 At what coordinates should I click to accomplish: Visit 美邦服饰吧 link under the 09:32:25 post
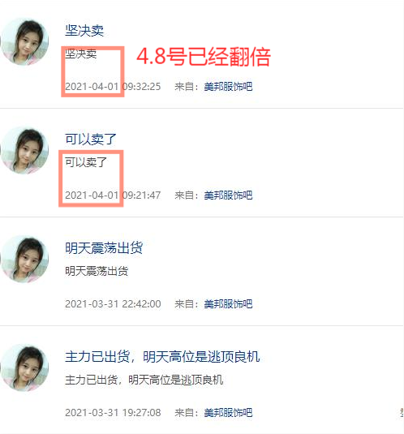pos(228,87)
